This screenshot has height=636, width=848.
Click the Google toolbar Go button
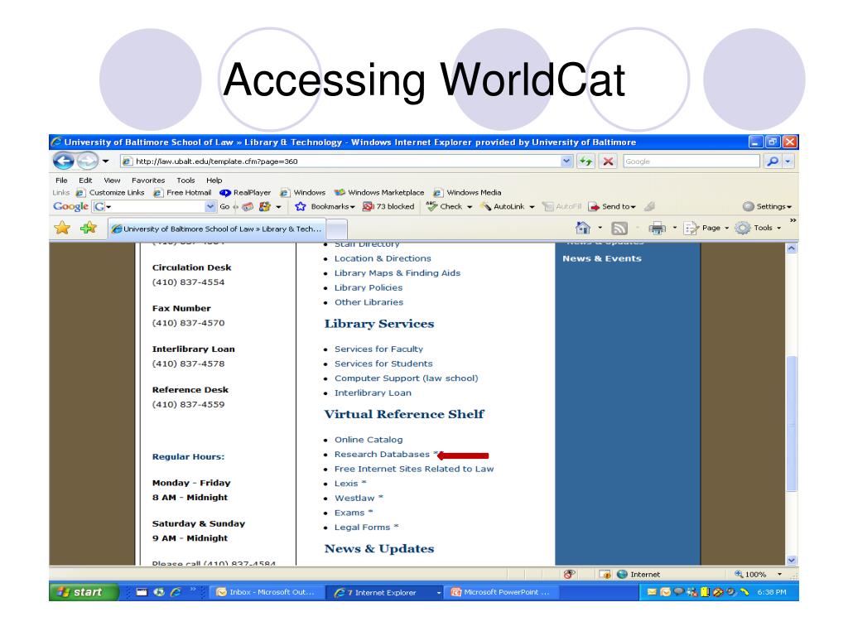click(x=224, y=206)
